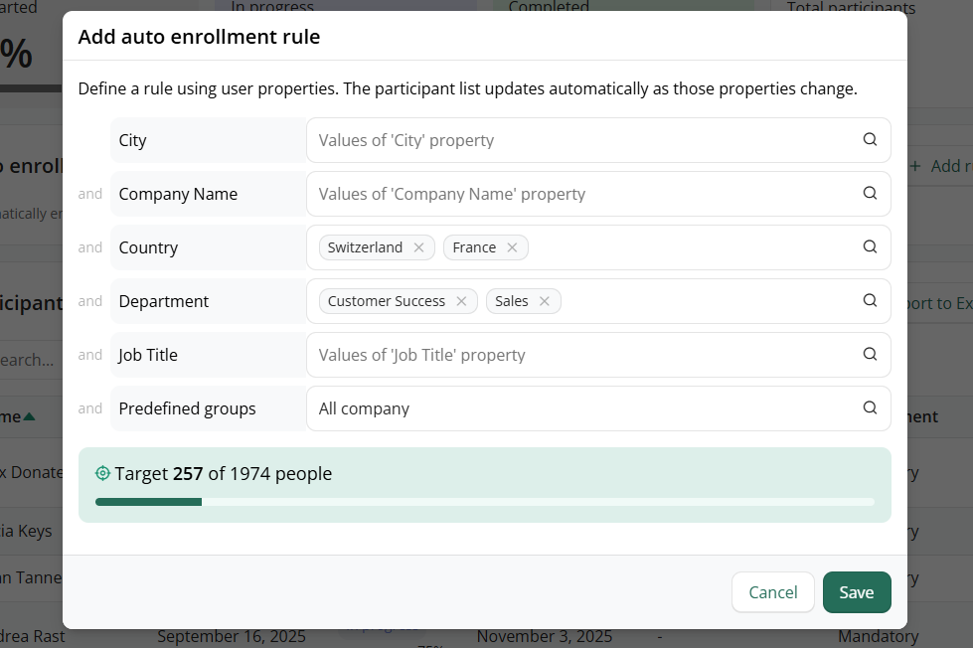The image size is (973, 648).
Task: Click the search icon in Job Title field
Action: (870, 355)
